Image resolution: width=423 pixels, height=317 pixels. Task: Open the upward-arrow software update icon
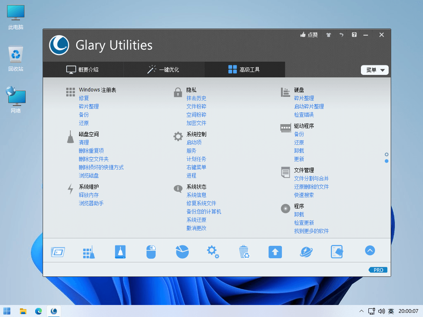point(275,252)
